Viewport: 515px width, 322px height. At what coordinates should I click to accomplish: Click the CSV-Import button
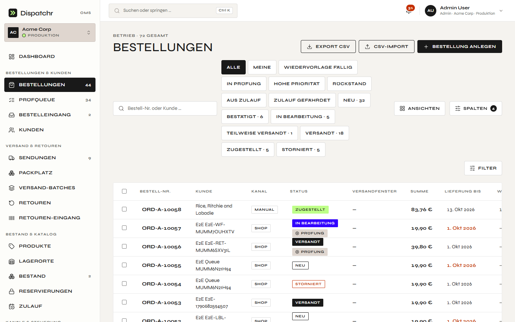tap(387, 47)
